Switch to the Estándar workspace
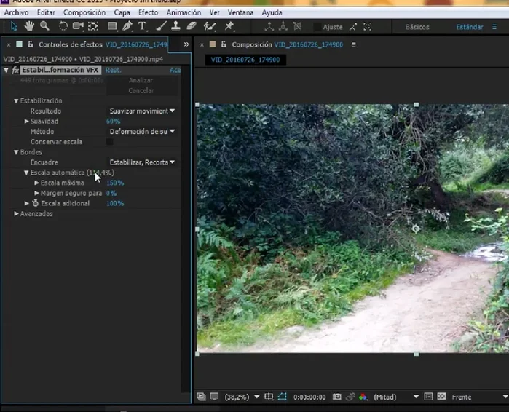This screenshot has height=412, width=509. coord(469,27)
